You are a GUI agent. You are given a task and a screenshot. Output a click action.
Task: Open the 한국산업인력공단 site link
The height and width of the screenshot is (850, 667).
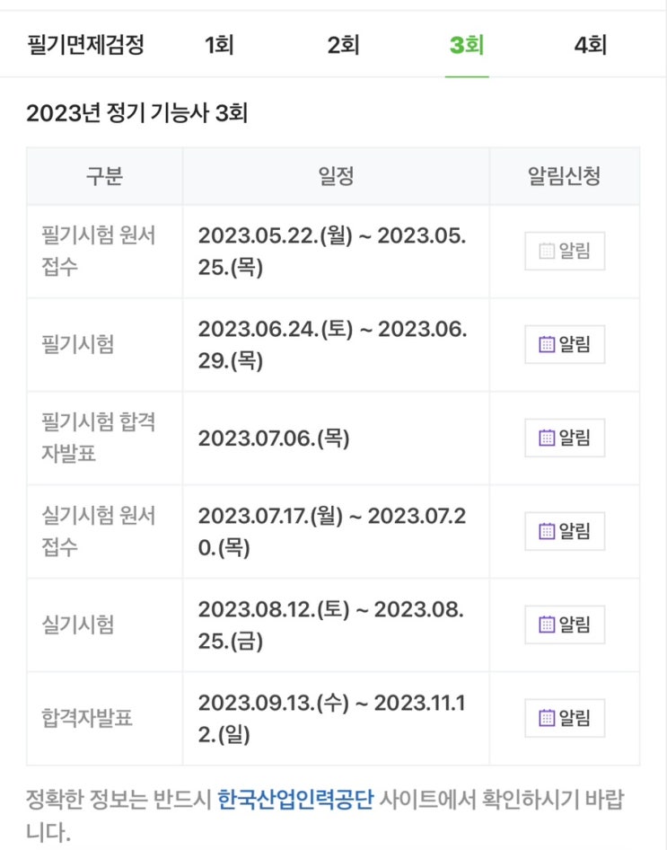(x=295, y=800)
